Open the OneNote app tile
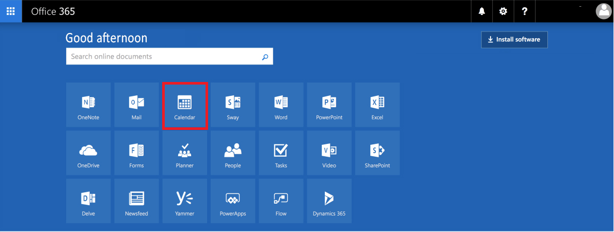 click(88, 105)
